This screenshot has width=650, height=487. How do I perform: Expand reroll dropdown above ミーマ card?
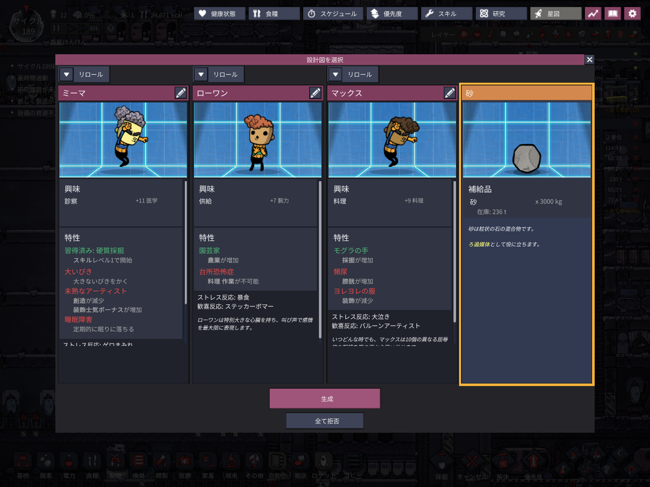tap(66, 74)
